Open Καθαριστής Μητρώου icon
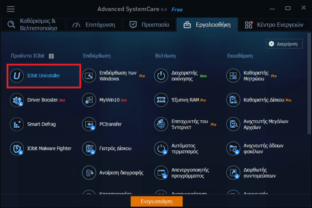 [x=233, y=76]
